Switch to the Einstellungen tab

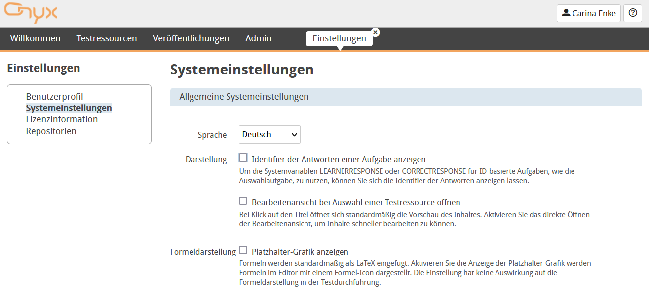(339, 38)
